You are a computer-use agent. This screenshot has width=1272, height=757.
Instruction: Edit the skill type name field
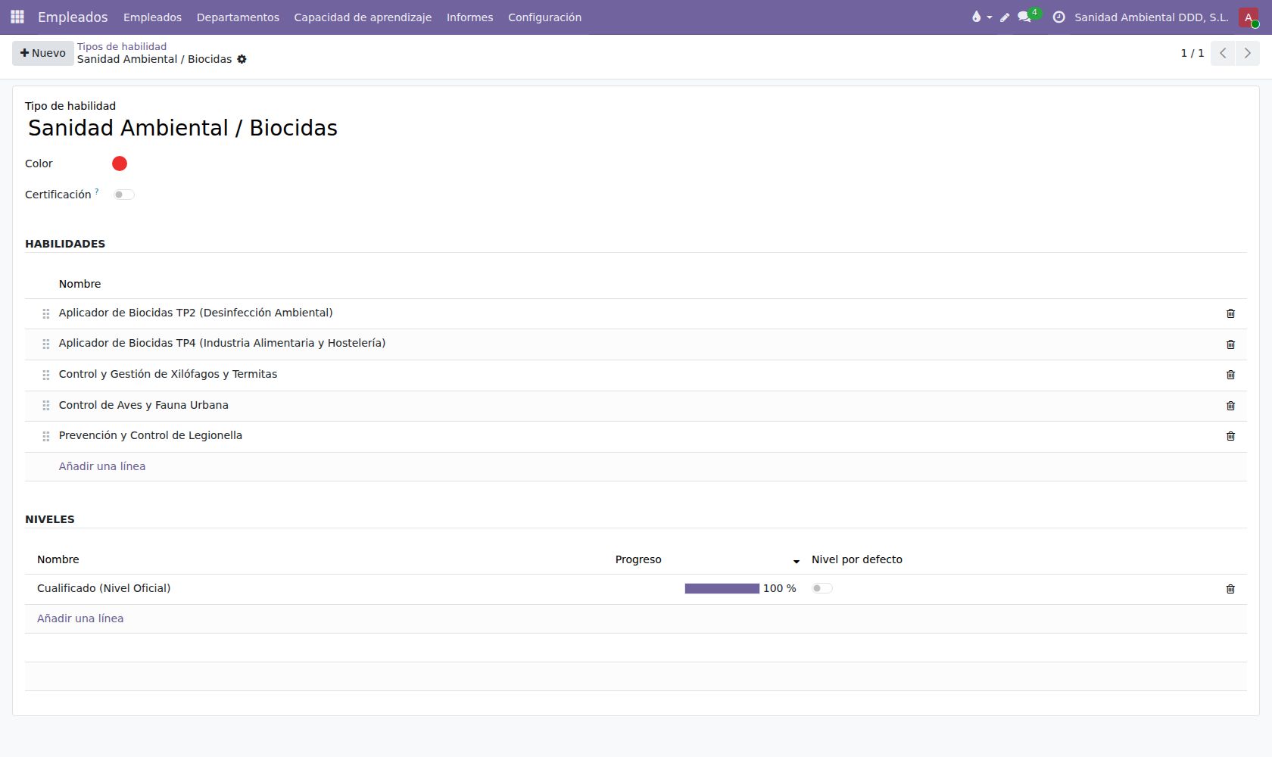[635, 128]
